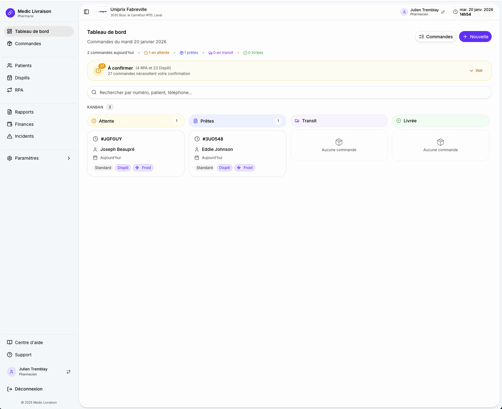The image size is (502, 409).
Task: Click the swap account icon in sidebar footer
Action: pos(68,372)
